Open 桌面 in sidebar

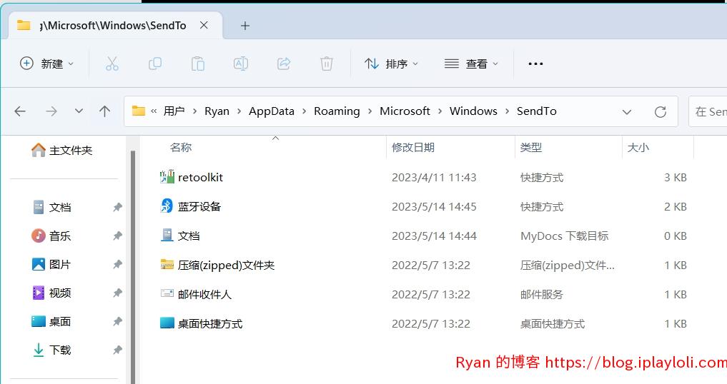(x=52, y=321)
